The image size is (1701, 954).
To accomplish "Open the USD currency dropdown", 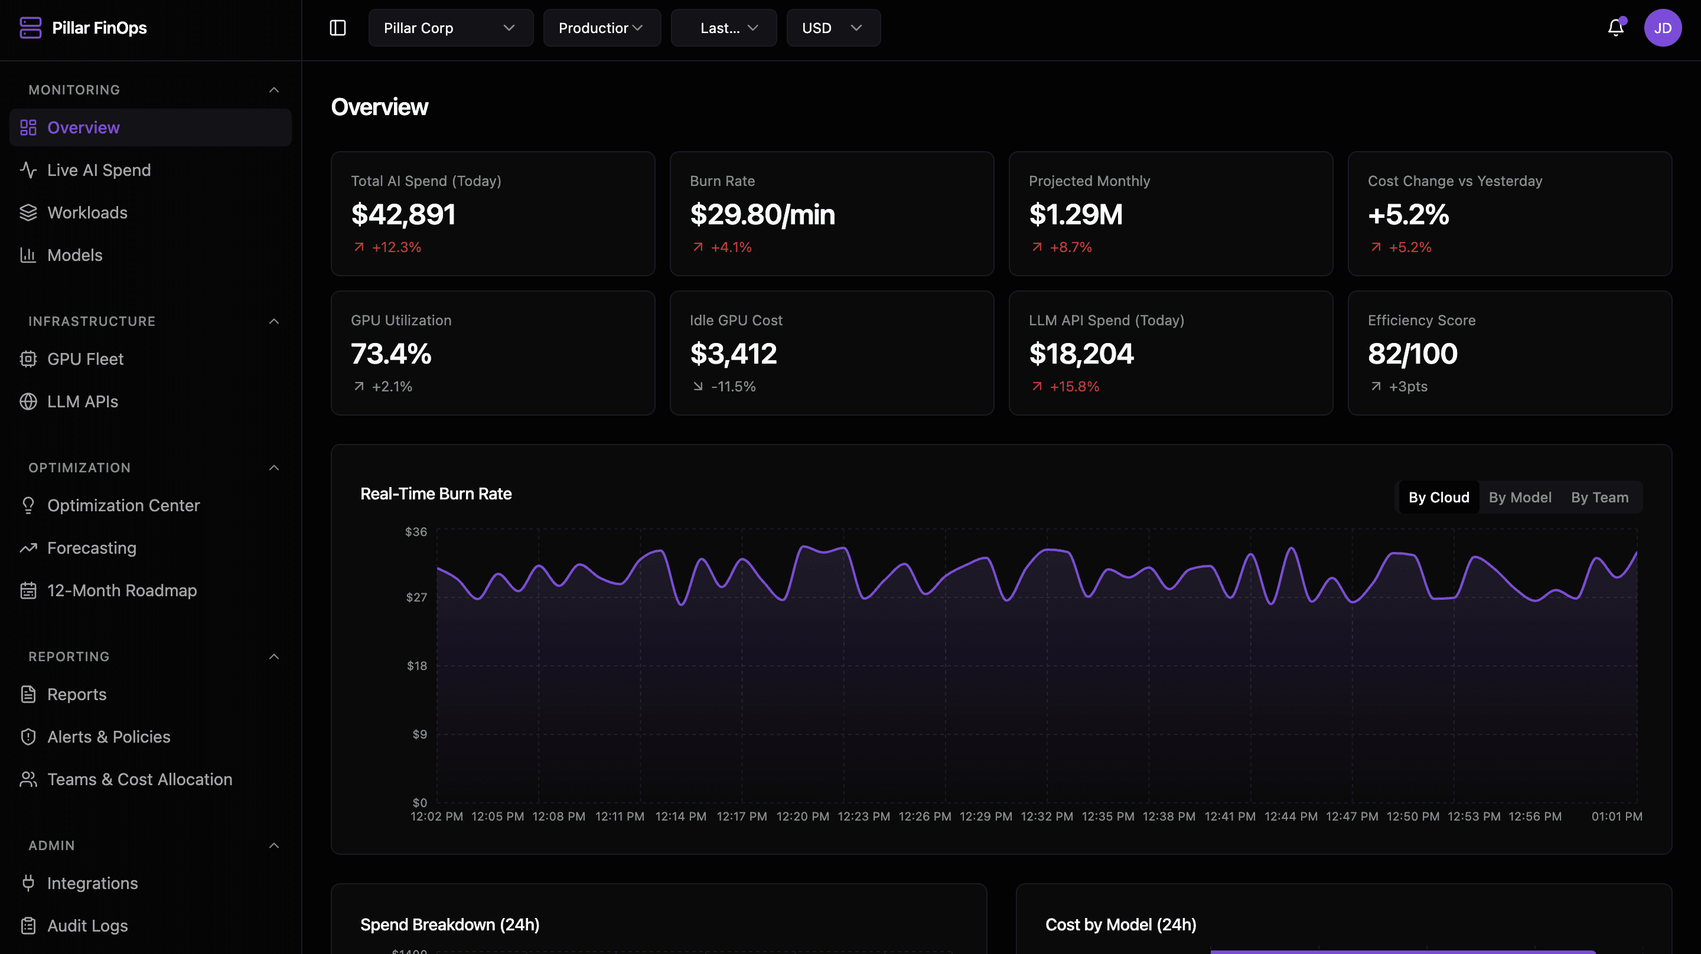I will tap(832, 28).
